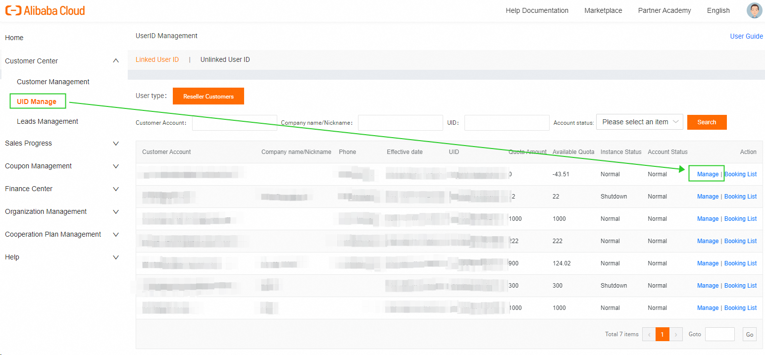765x355 pixels.
Task: Open Partner Academy in top bar
Action: coord(664,10)
